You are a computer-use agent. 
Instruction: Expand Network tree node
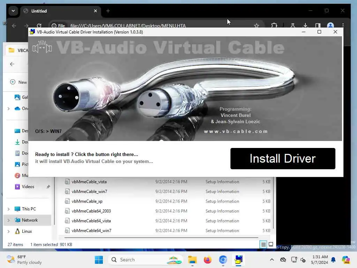click(x=8, y=220)
